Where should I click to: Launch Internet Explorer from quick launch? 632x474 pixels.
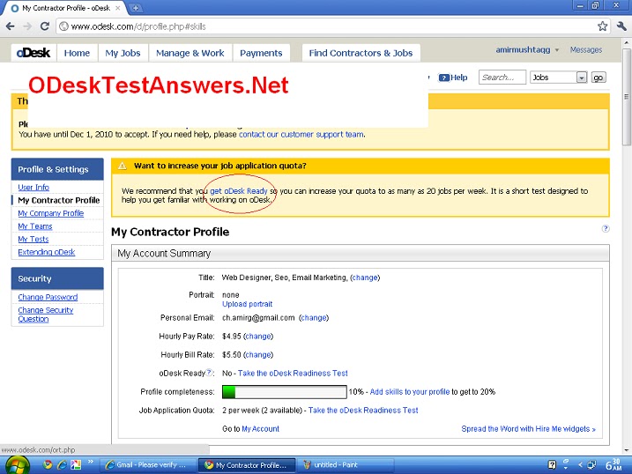click(62, 464)
